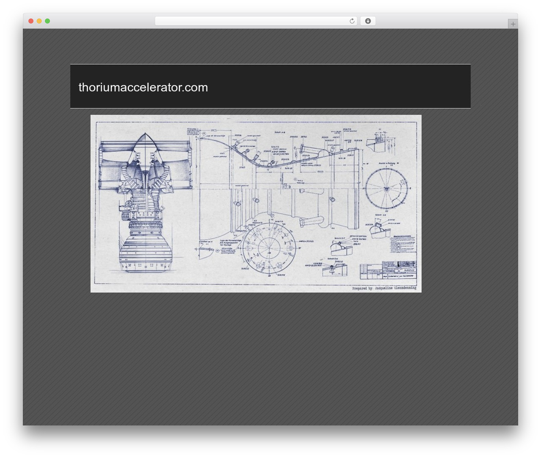Open a new tab with plus button

point(513,24)
